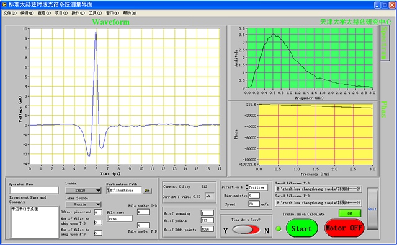This screenshot has width=397, height=245.
Task: Click the Direction field showing Positive
Action: click(258, 187)
